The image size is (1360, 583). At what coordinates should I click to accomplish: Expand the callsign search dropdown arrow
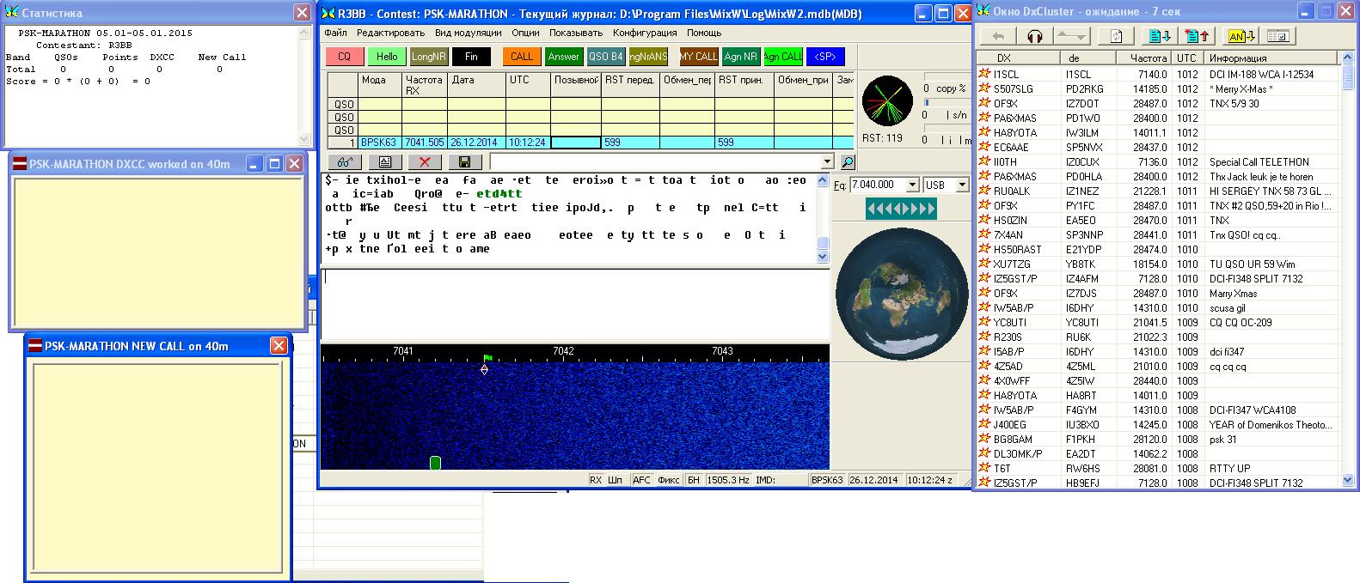point(827,161)
